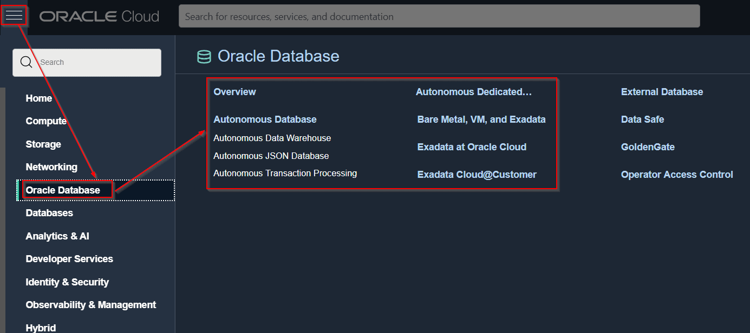Viewport: 750px width, 333px height.
Task: Click the Data Safe link
Action: pyautogui.click(x=642, y=119)
